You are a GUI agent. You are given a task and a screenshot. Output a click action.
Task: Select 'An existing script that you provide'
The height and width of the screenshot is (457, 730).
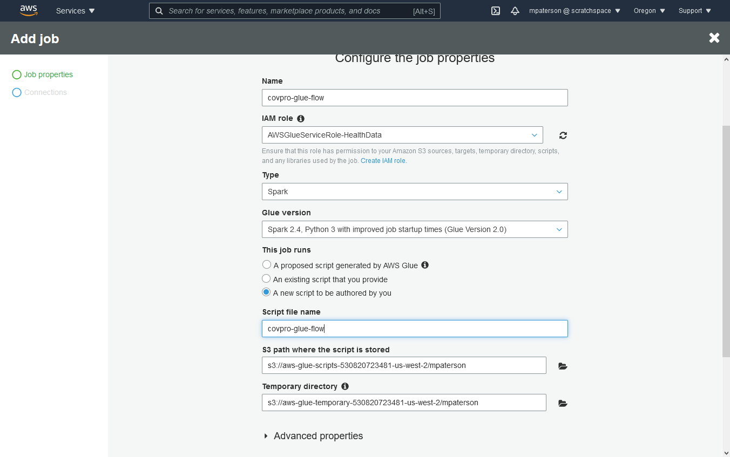[x=266, y=278]
